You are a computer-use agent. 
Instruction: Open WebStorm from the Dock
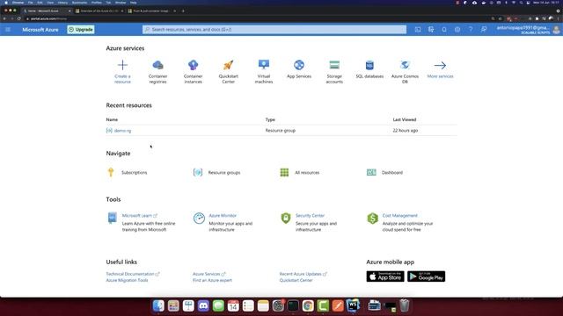click(x=353, y=305)
